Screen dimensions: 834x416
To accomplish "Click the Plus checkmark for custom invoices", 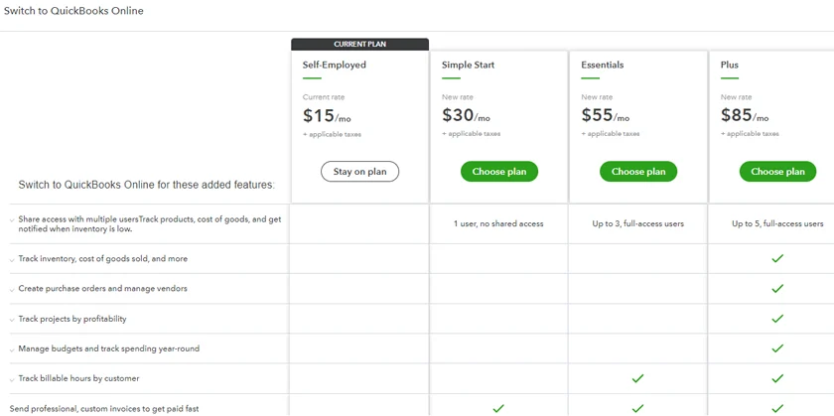I will [x=777, y=408].
